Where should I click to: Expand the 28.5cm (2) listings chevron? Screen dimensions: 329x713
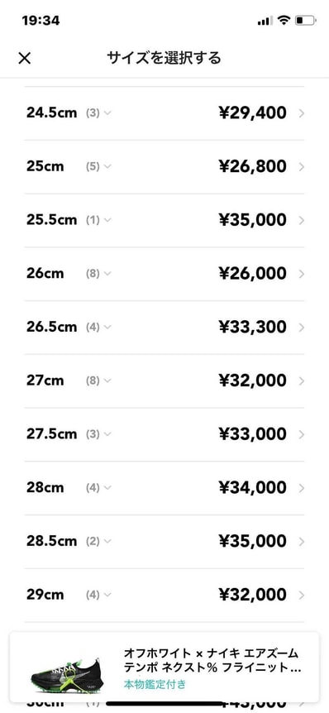coord(107,542)
